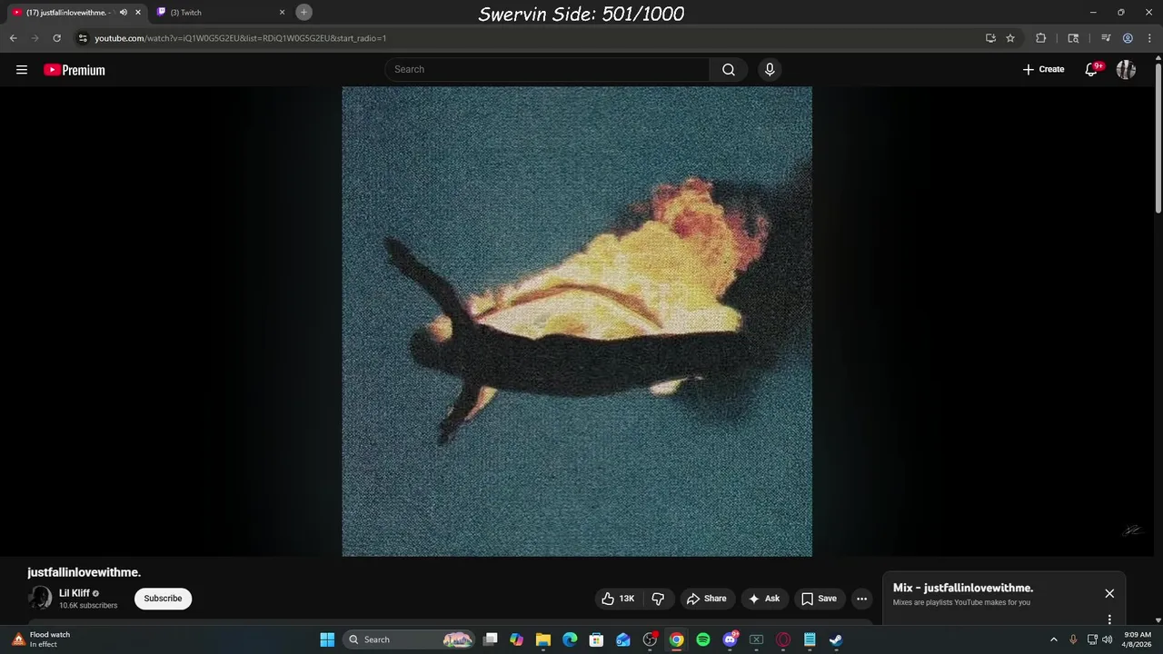The width and height of the screenshot is (1163, 654).
Task: Open Steam from the taskbar
Action: point(836,639)
